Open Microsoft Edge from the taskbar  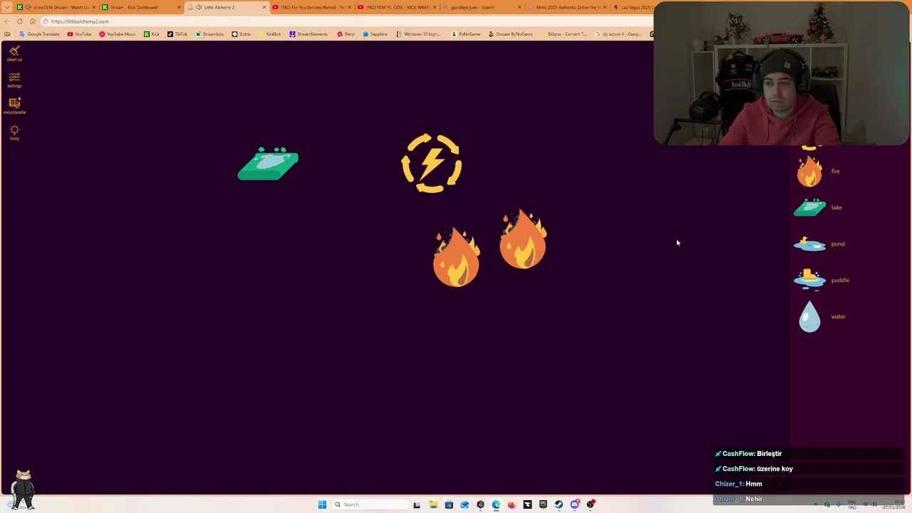point(496,504)
